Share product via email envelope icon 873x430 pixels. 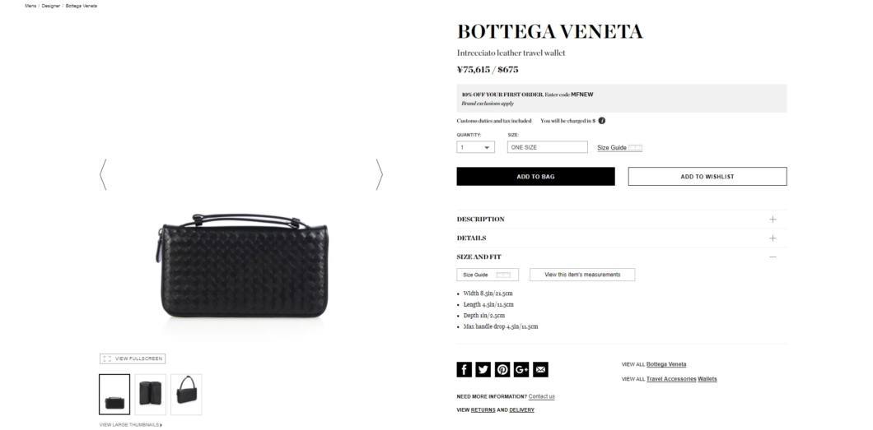pos(540,369)
